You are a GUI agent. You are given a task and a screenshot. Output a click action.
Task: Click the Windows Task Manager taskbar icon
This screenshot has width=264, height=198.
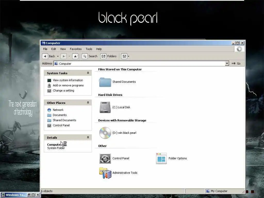(x=3, y=195)
